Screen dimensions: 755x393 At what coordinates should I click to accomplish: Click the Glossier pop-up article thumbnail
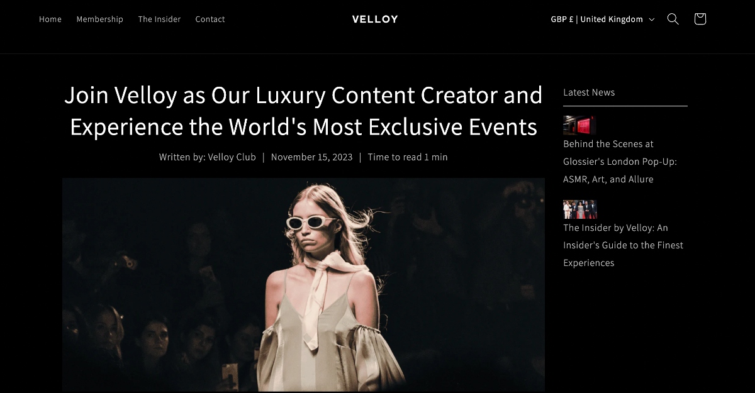579,125
